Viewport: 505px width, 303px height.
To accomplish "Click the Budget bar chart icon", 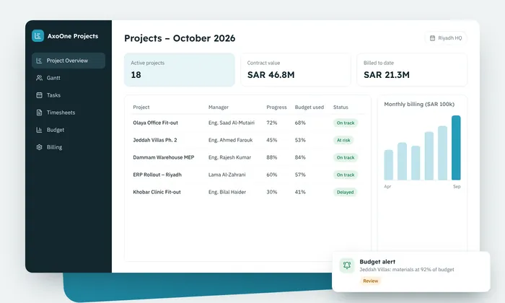I will 39,130.
